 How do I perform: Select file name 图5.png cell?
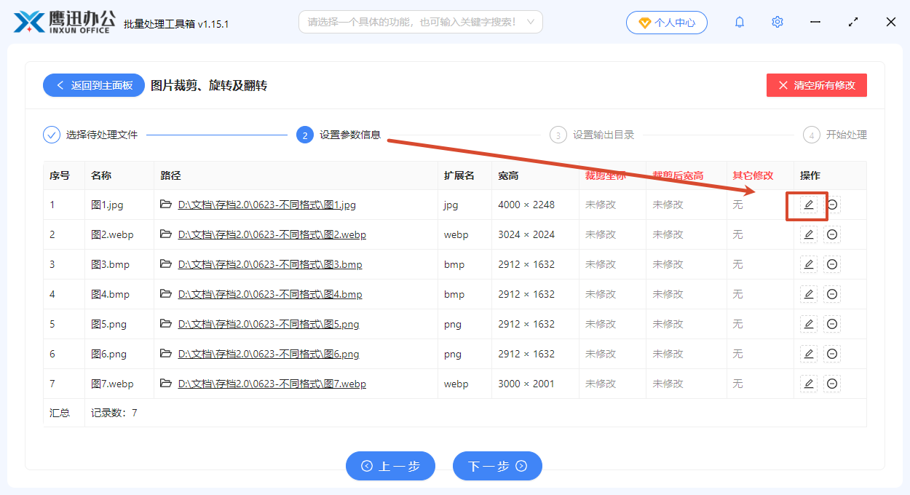click(108, 324)
